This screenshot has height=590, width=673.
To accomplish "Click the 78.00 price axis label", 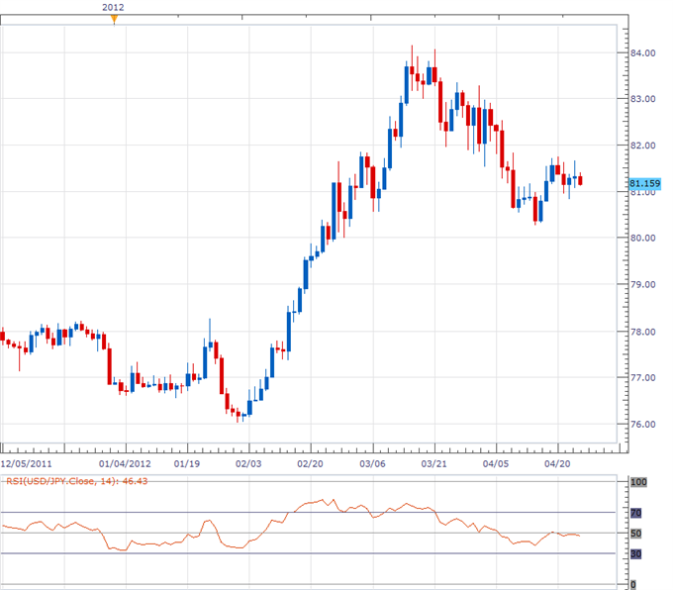I will point(643,332).
